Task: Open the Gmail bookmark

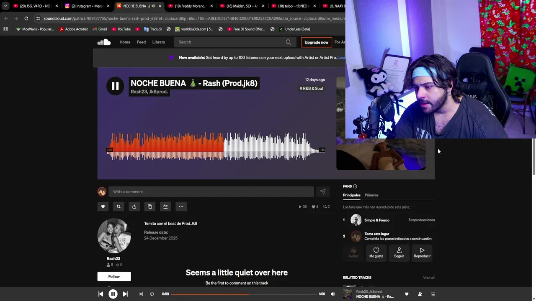Action: [x=100, y=29]
